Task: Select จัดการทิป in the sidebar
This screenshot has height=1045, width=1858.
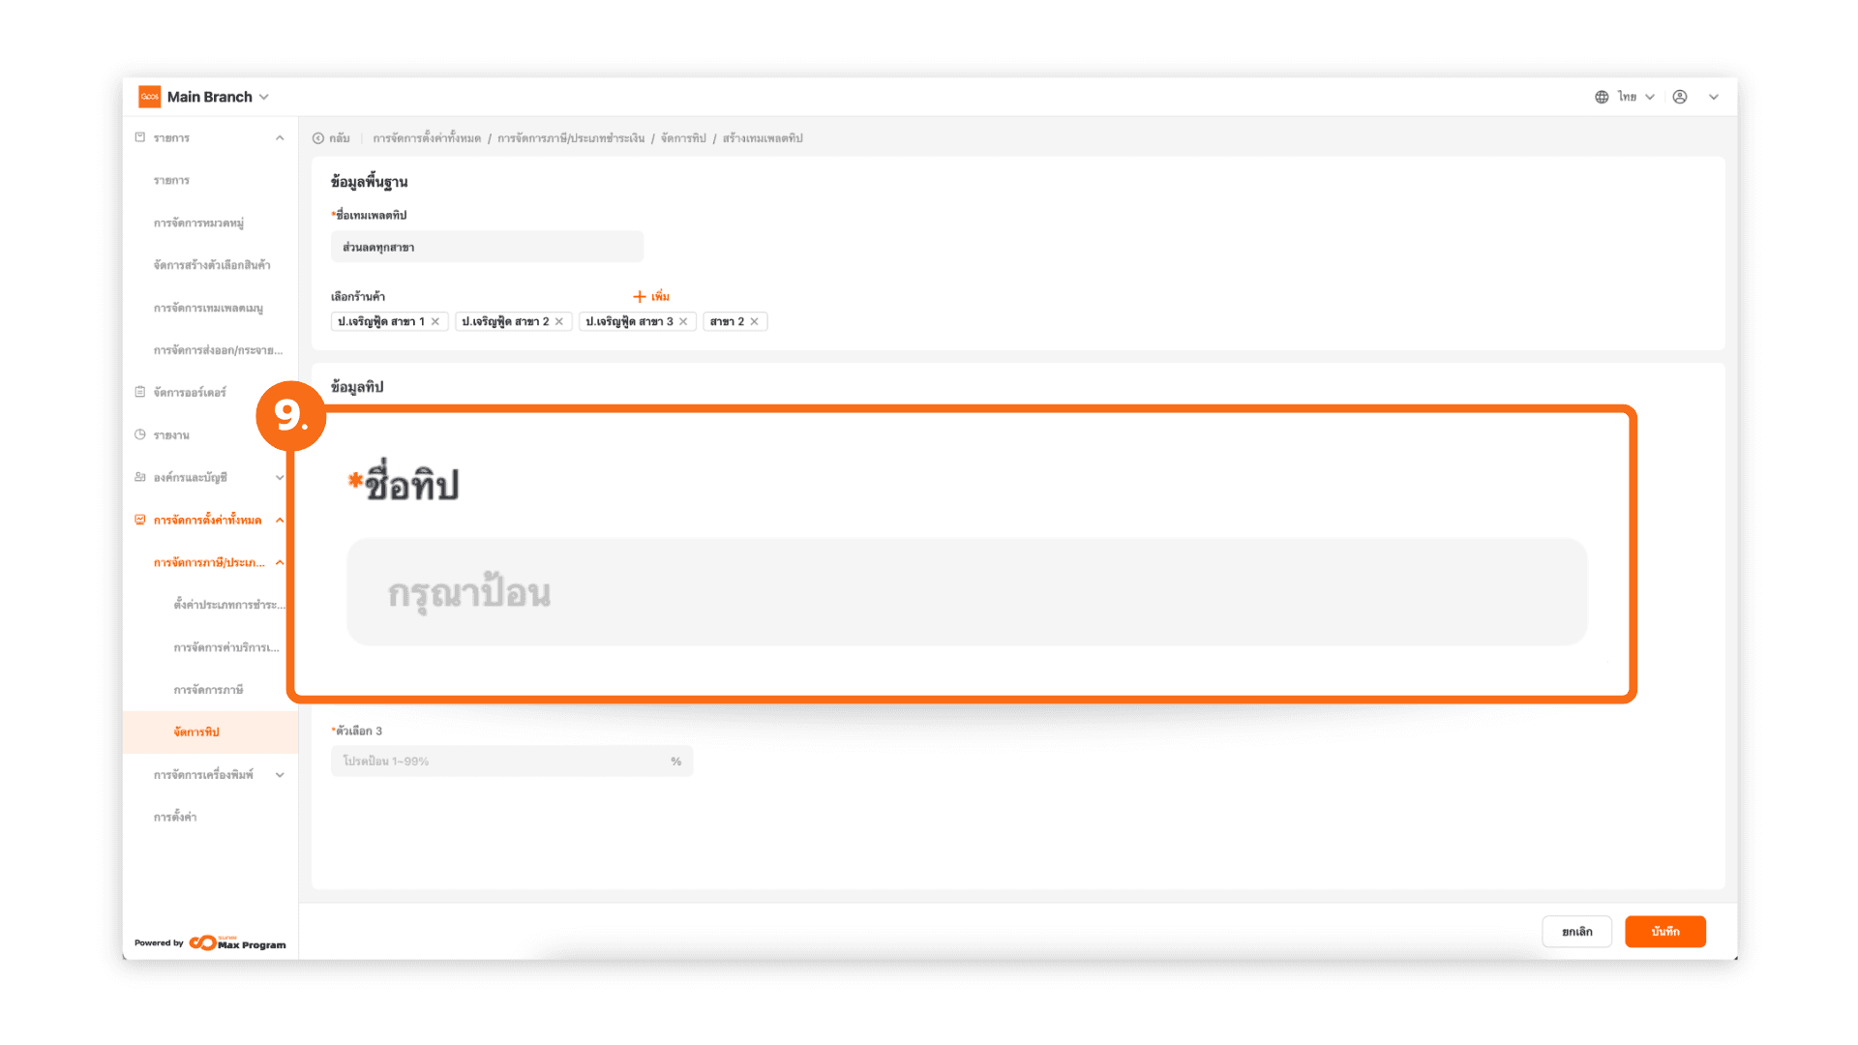Action: (x=196, y=731)
